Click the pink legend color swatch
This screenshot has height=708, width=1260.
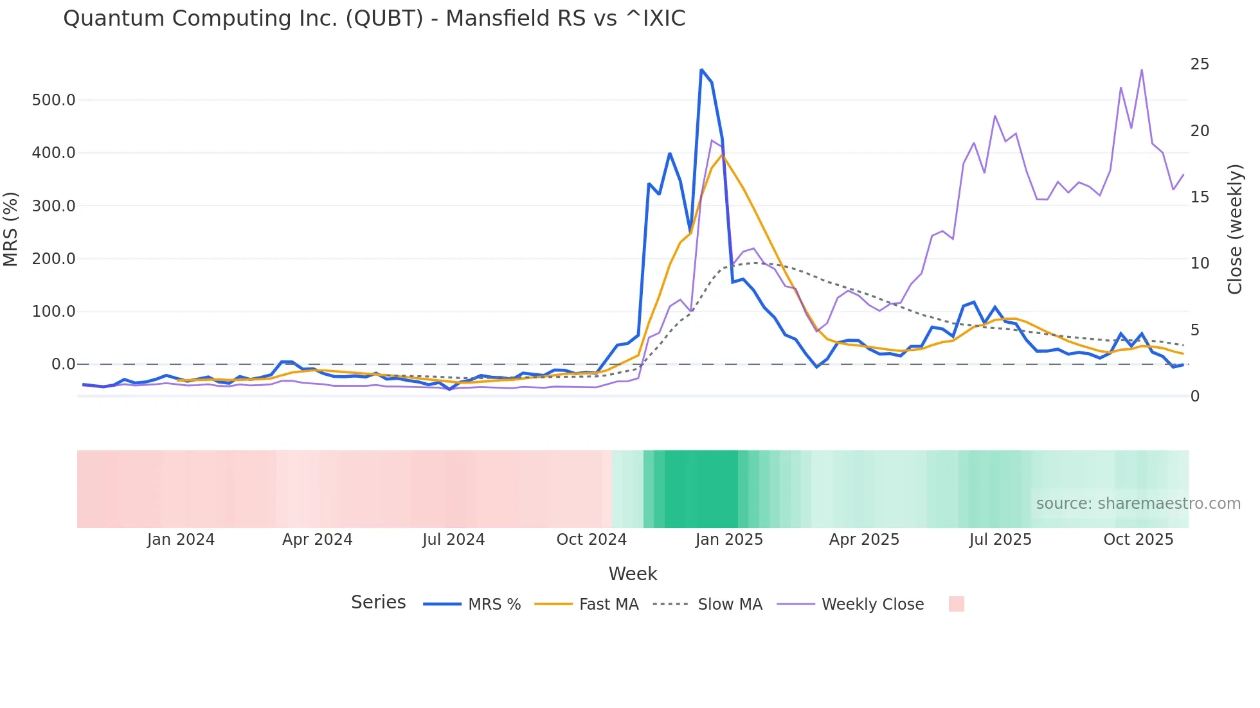point(957,604)
